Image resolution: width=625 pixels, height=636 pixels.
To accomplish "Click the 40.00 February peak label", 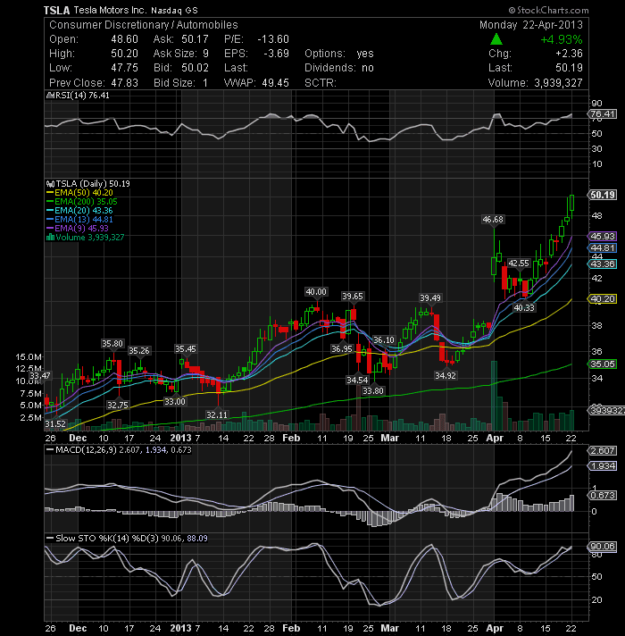I will (x=316, y=291).
